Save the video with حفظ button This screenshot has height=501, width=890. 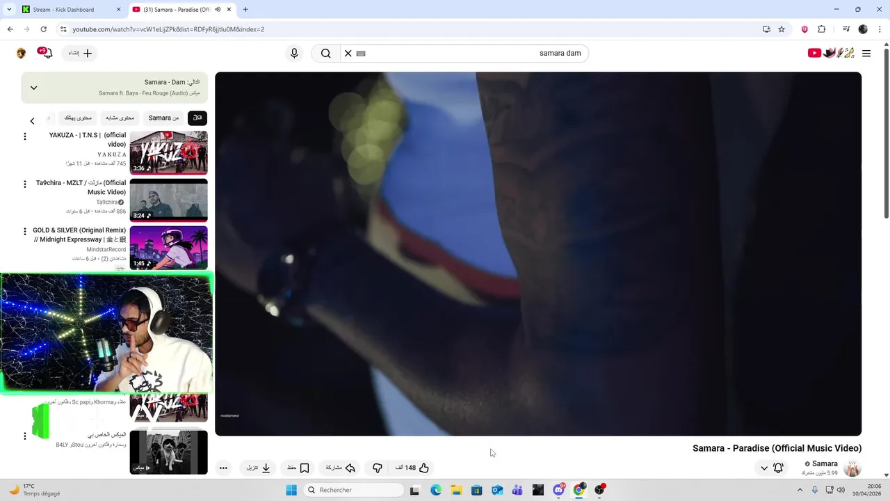[x=298, y=468]
